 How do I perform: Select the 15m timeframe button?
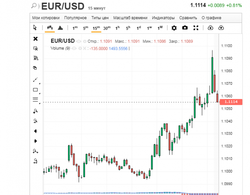tap(96, 28)
